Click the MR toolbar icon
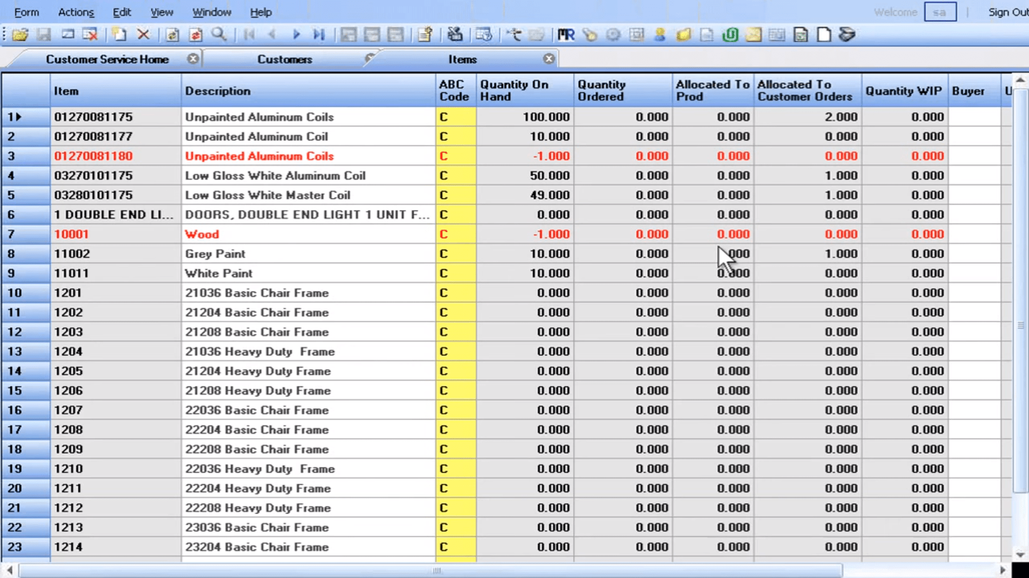1029x578 pixels. click(566, 35)
